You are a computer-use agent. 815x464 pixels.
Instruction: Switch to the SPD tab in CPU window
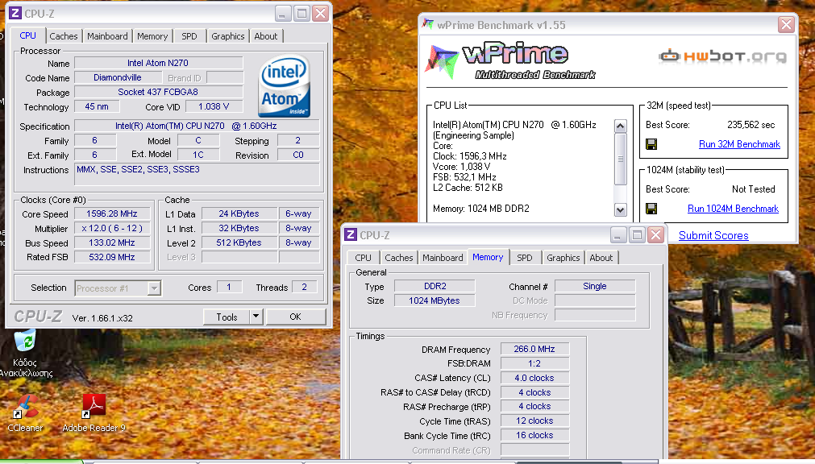(189, 36)
